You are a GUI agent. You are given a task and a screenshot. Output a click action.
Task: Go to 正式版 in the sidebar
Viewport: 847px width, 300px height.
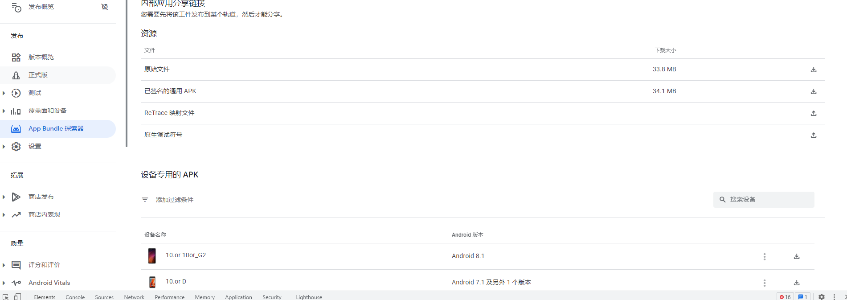click(x=38, y=75)
